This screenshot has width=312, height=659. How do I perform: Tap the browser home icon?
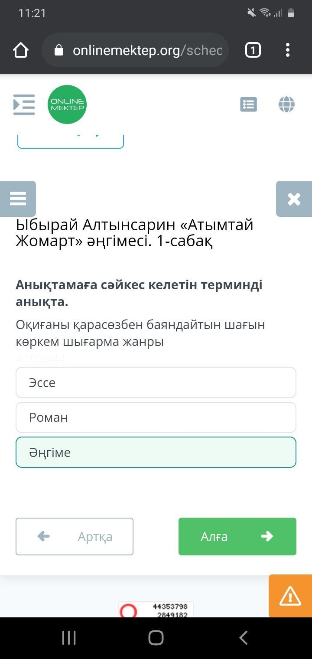coord(21,50)
